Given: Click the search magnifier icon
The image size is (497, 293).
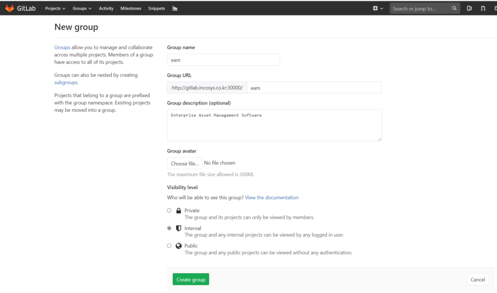Looking at the screenshot, I should (454, 8).
